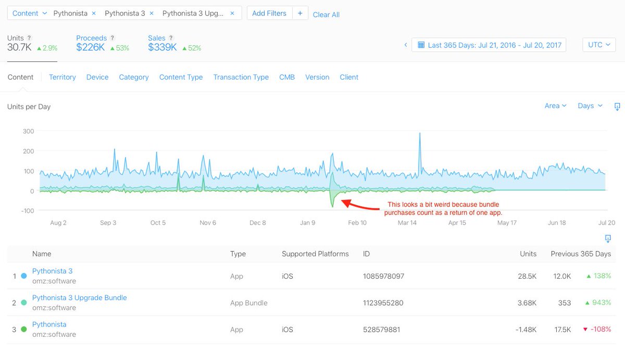
Task: Sort table by Units column header
Action: [528, 254]
